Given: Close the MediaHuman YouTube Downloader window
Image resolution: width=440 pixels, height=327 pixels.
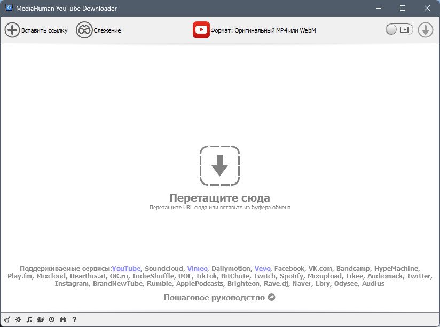Looking at the screenshot, I should [427, 8].
